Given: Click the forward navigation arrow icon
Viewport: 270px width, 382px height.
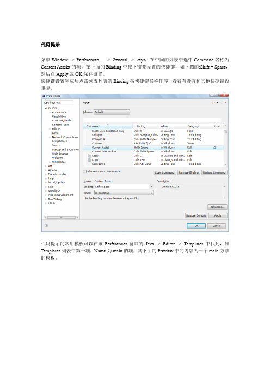Looking at the screenshot, I should (x=222, y=103).
